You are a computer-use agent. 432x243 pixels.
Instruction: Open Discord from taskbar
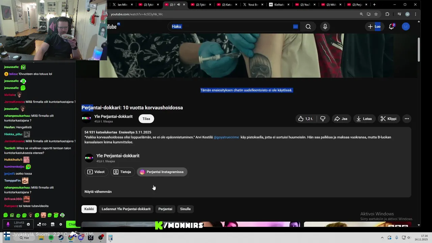click(x=81, y=238)
